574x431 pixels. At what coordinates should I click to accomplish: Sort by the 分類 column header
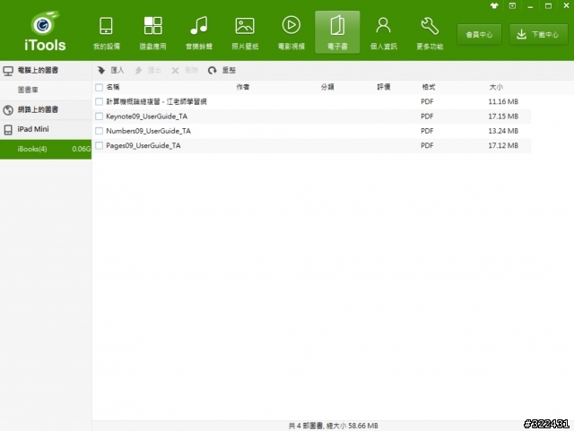click(327, 87)
